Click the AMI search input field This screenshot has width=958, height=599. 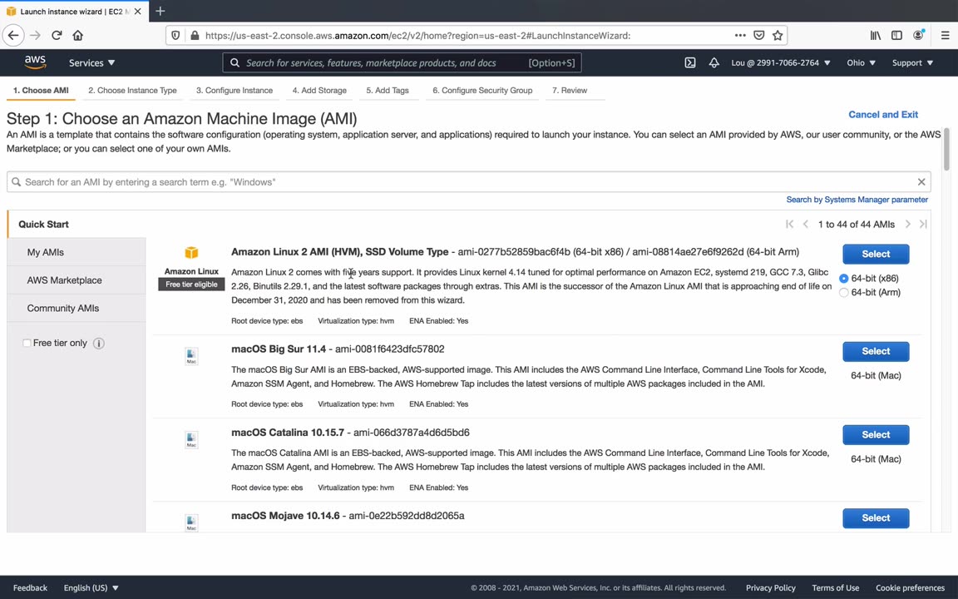469,182
